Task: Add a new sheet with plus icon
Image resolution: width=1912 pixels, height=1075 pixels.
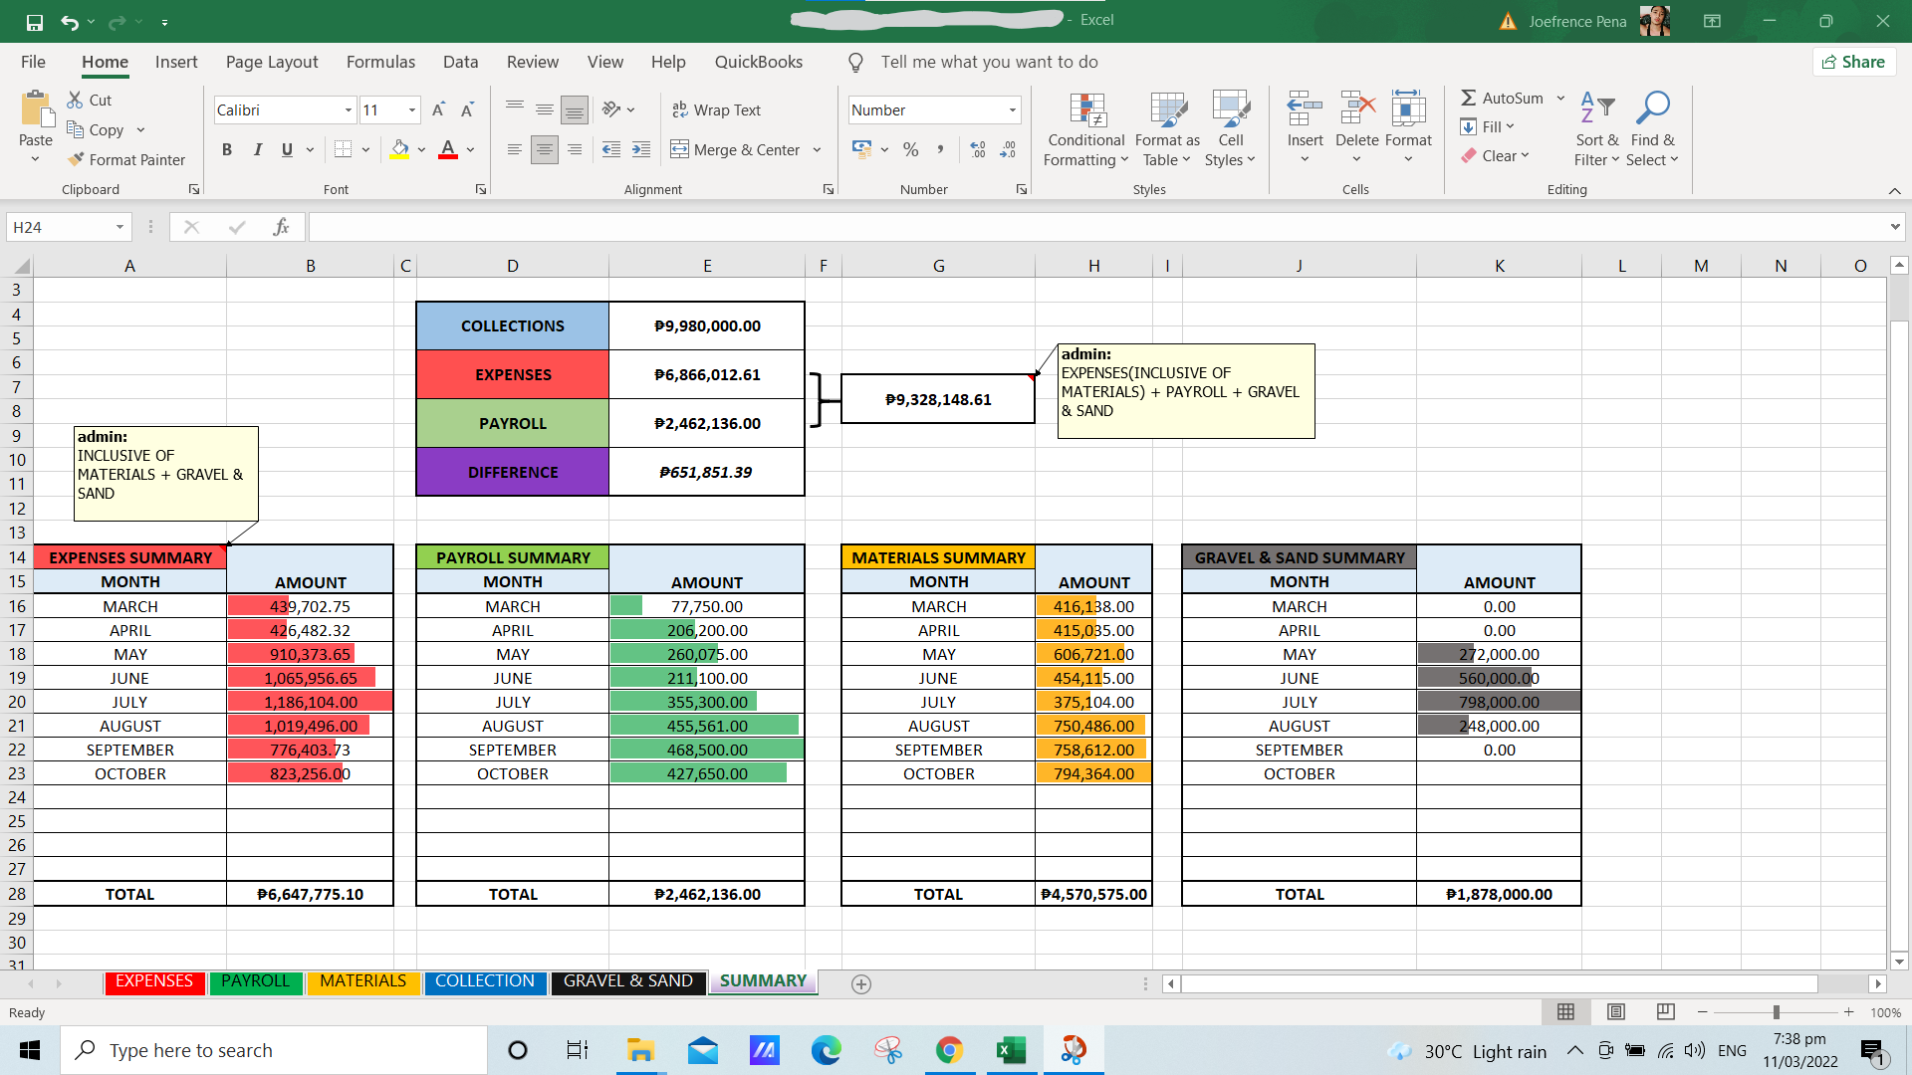Action: tap(861, 983)
